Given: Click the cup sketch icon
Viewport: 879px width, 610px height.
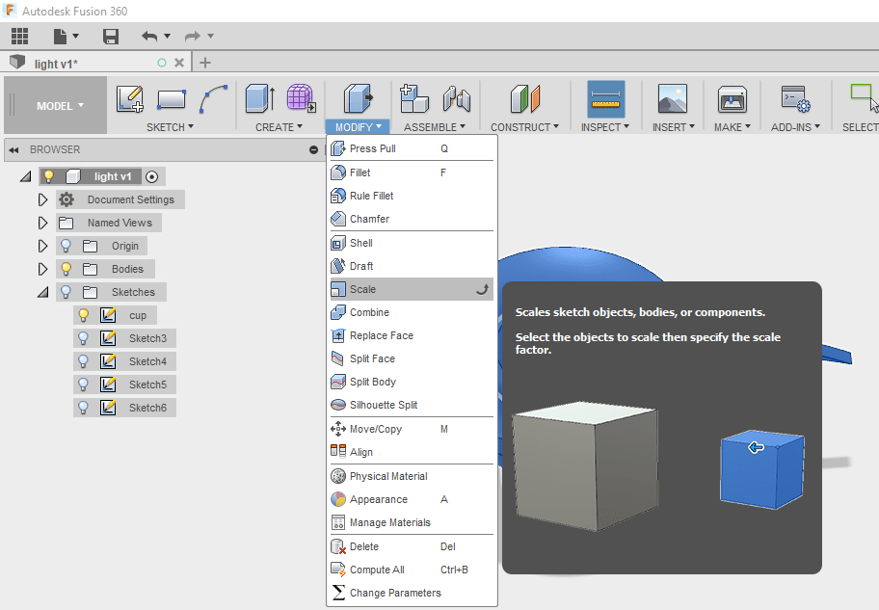Looking at the screenshot, I should [x=108, y=315].
